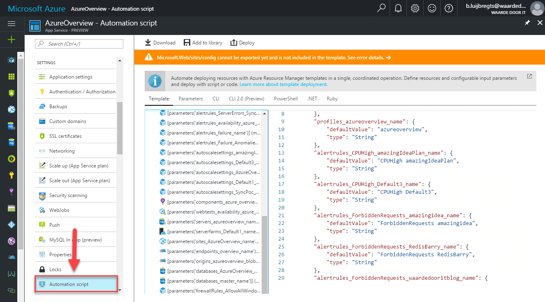
Task: Pin the blade with the pin icon
Action: coord(527,23)
